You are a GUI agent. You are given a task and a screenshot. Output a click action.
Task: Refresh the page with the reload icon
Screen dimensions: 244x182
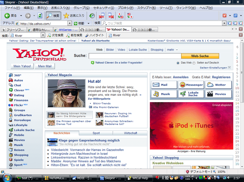(40, 15)
